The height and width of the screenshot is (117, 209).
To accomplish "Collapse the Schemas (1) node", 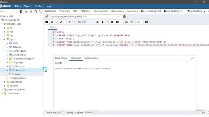I will tap(7, 70).
